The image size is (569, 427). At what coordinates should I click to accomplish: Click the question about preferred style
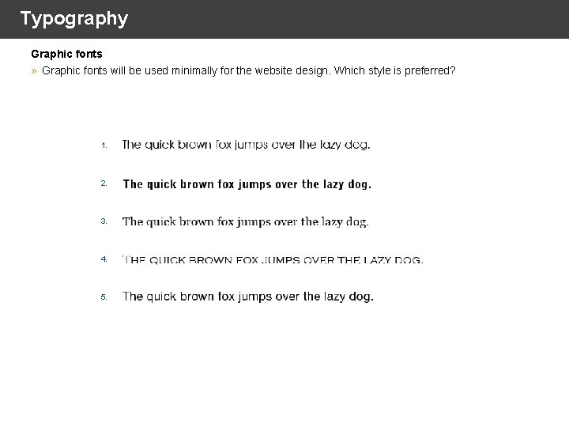pyautogui.click(x=249, y=70)
